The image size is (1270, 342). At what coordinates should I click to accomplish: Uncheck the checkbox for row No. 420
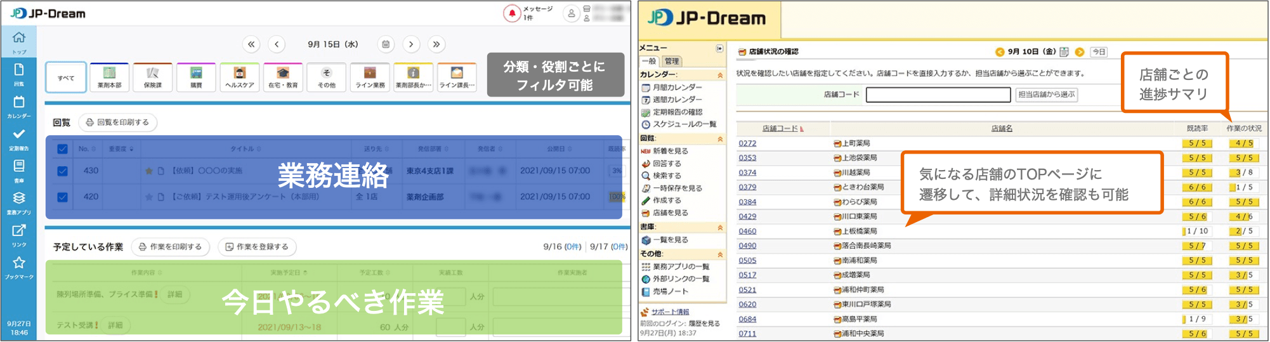(x=62, y=197)
